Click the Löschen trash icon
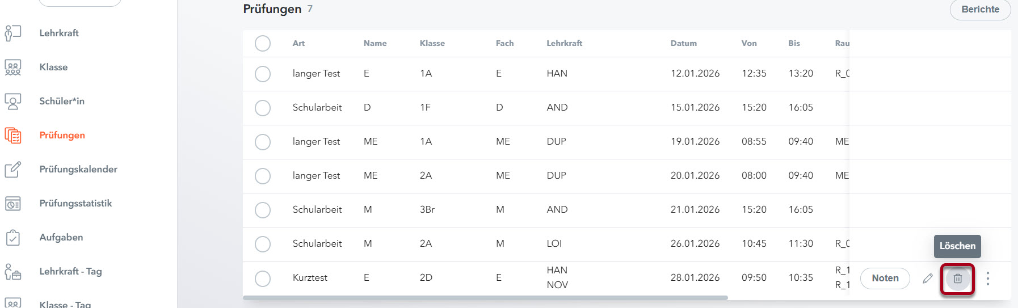Image resolution: width=1018 pixels, height=308 pixels. pos(957,279)
